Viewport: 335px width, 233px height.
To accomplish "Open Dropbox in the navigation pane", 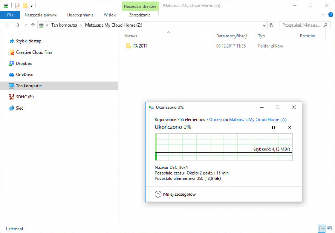I will tap(24, 64).
